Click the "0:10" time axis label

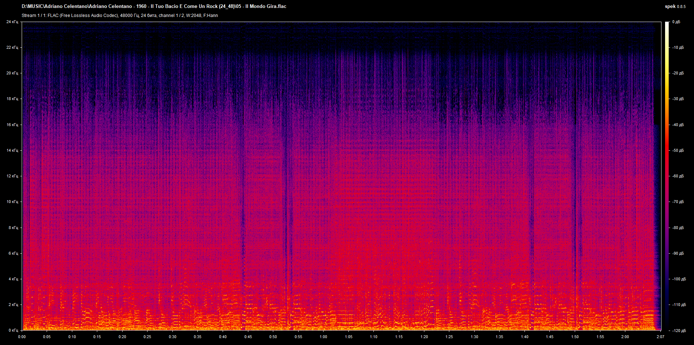coord(72,337)
